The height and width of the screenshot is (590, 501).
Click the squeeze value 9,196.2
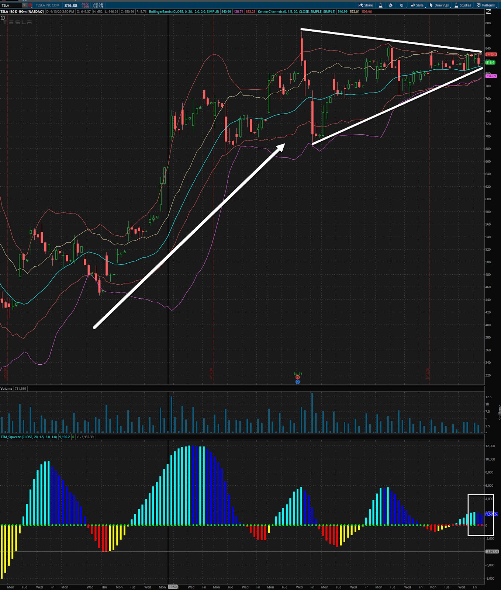[x=65, y=437]
